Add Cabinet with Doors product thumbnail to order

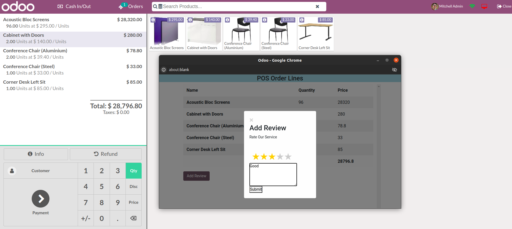click(204, 34)
